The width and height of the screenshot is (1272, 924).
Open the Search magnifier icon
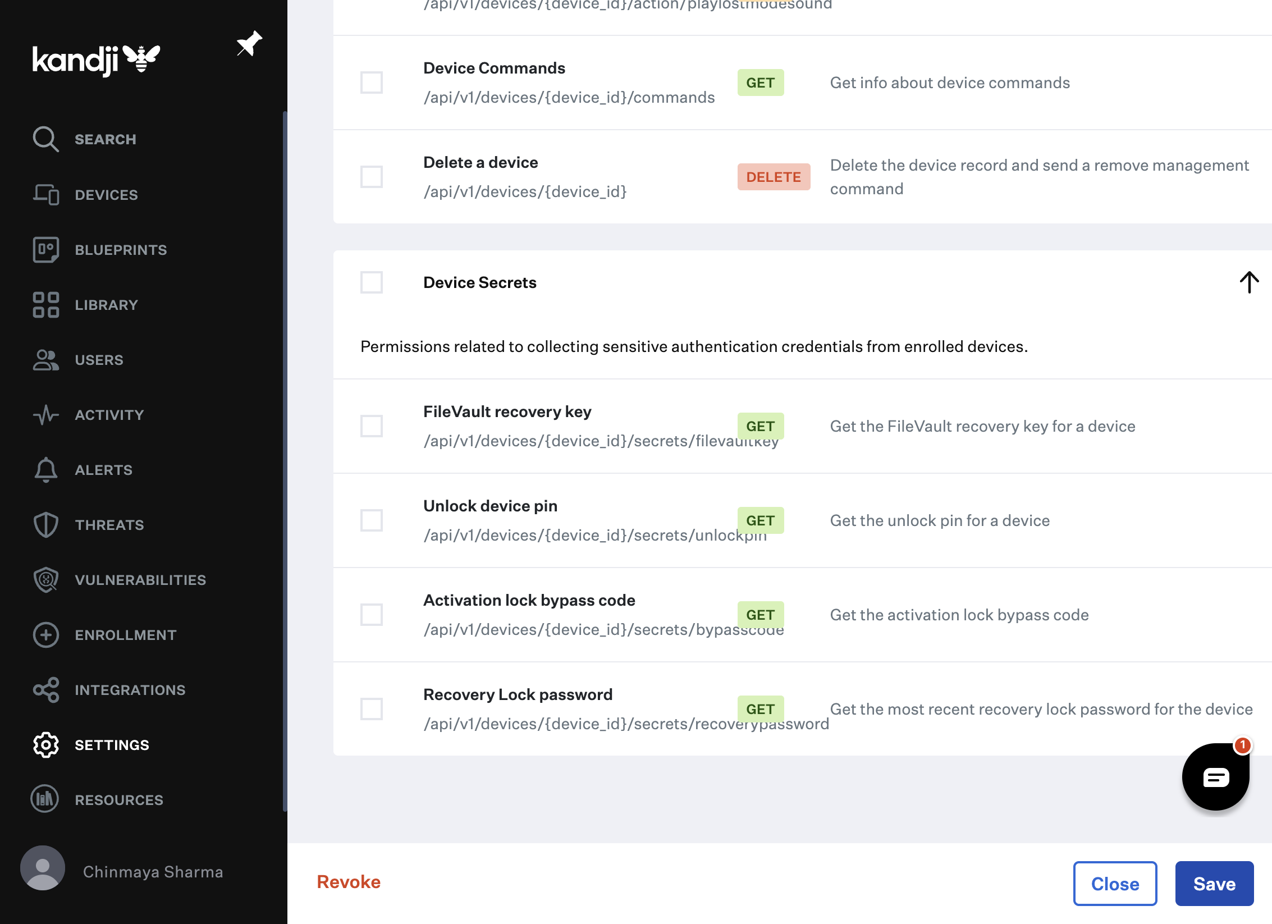point(45,139)
